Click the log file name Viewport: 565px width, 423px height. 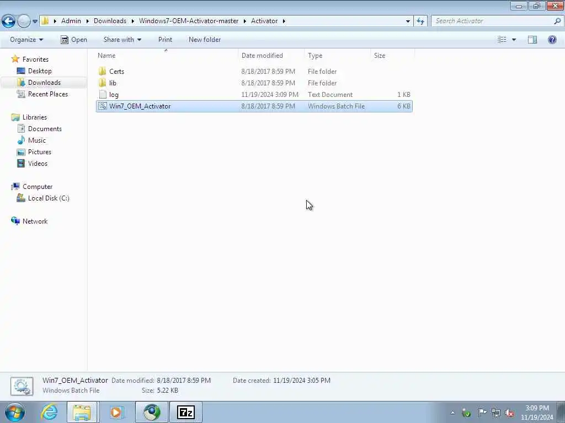coord(114,95)
